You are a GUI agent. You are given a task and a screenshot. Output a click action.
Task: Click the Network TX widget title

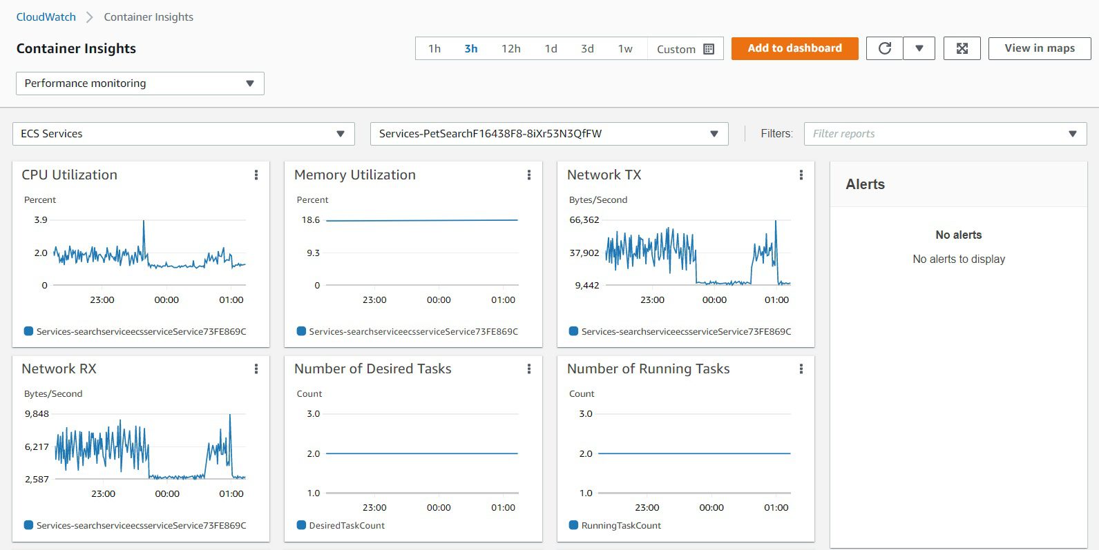click(604, 175)
